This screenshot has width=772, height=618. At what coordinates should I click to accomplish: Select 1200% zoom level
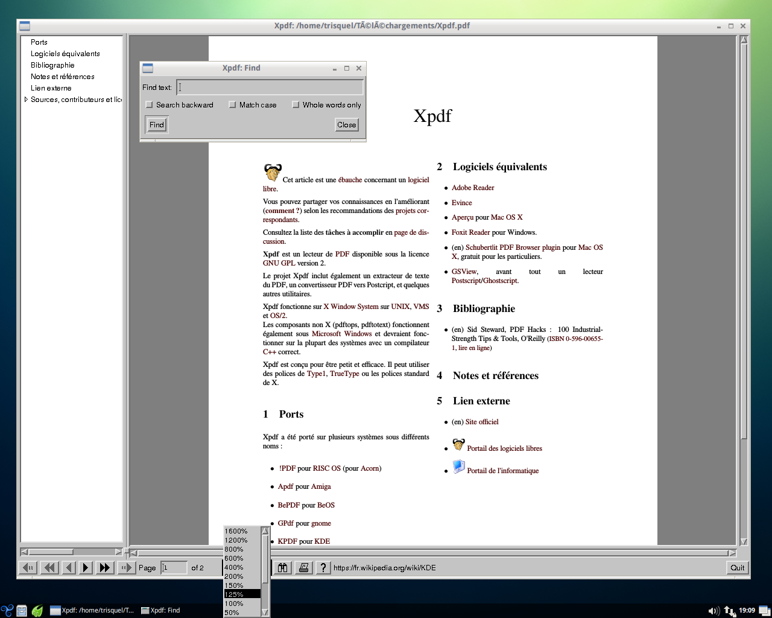click(x=242, y=540)
